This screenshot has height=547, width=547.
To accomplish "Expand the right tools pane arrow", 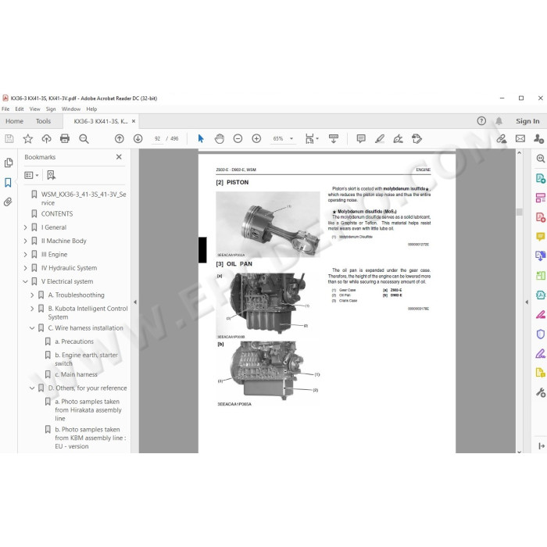I will coord(527,302).
